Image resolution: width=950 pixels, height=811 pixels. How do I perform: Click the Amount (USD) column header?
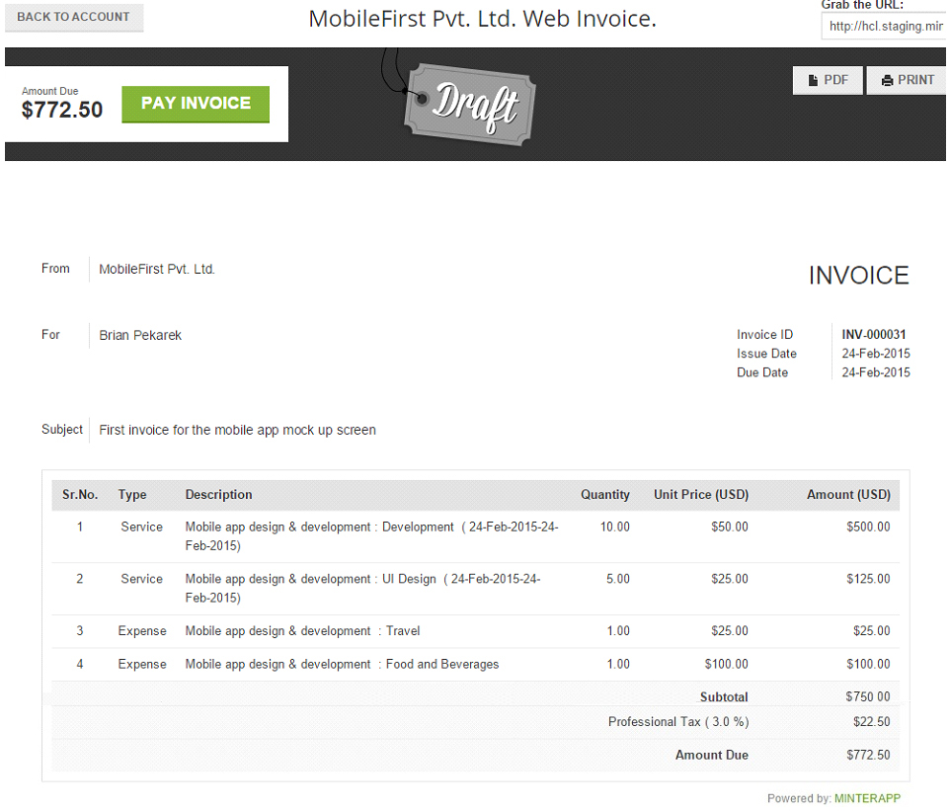pos(847,495)
